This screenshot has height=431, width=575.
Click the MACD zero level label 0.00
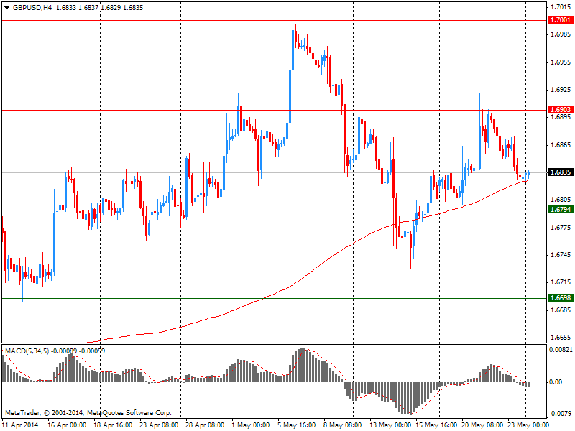pyautogui.click(x=556, y=382)
